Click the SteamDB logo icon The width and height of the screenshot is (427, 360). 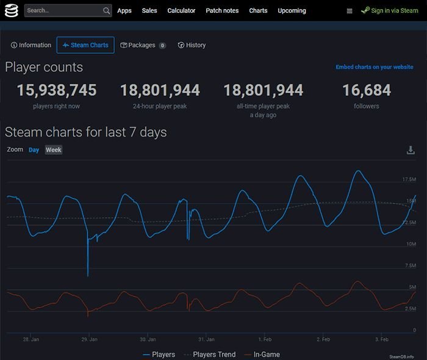[12, 10]
